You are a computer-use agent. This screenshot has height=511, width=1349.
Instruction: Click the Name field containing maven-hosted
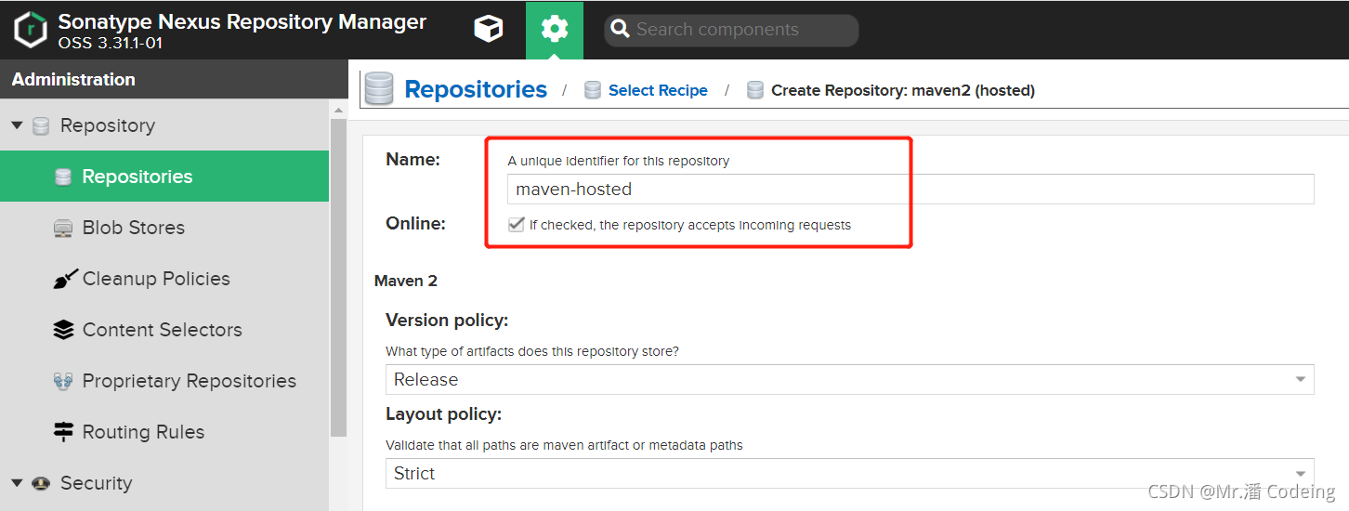point(910,189)
